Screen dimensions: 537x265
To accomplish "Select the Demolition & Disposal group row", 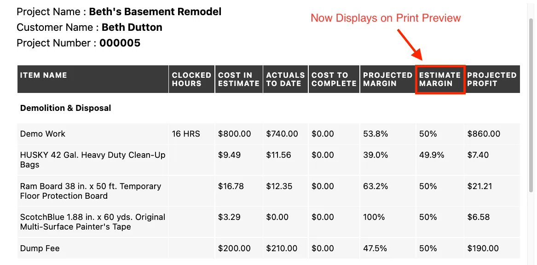I will 66,108.
